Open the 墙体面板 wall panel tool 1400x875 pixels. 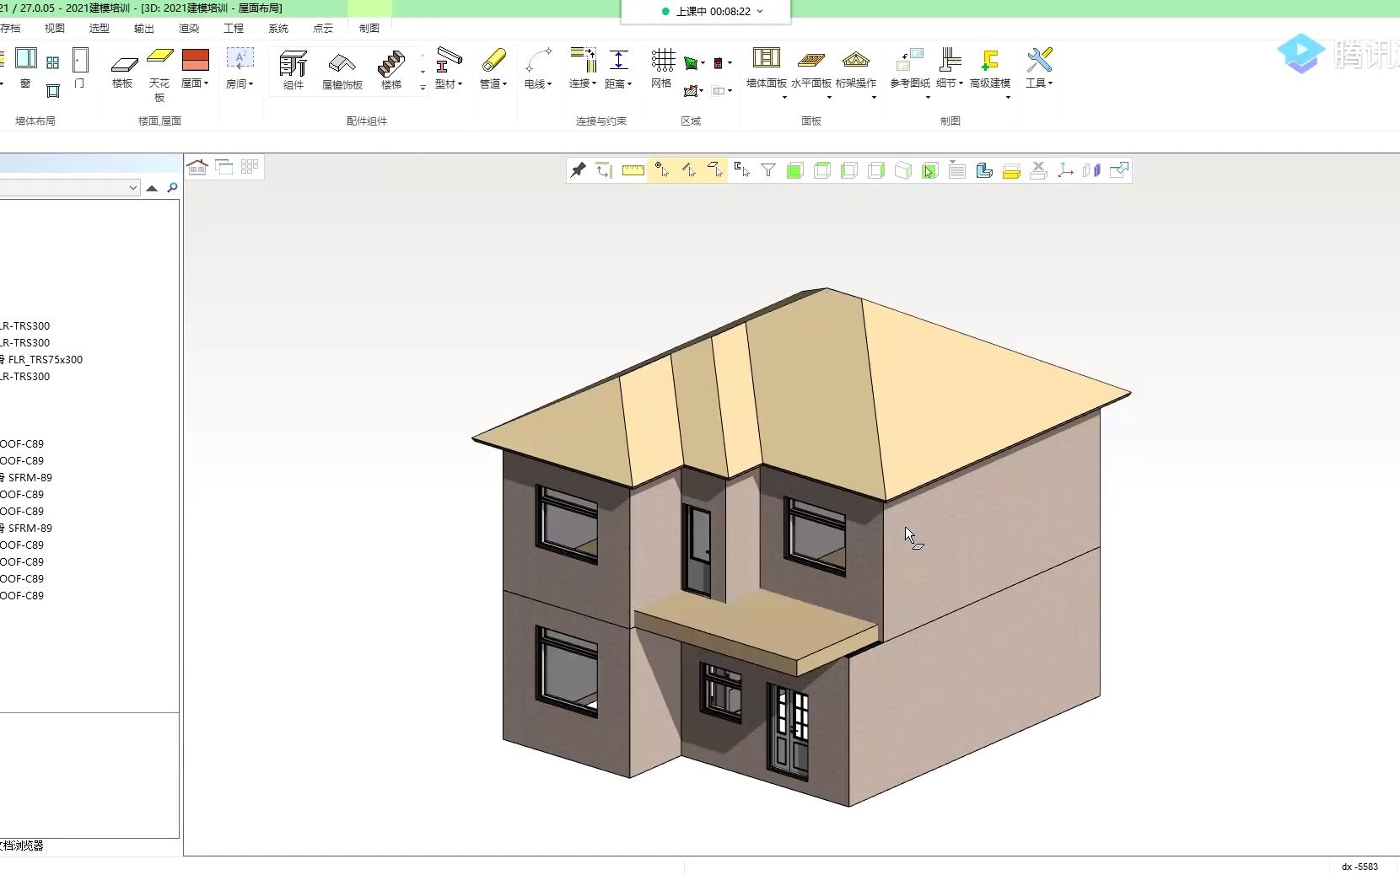767,72
